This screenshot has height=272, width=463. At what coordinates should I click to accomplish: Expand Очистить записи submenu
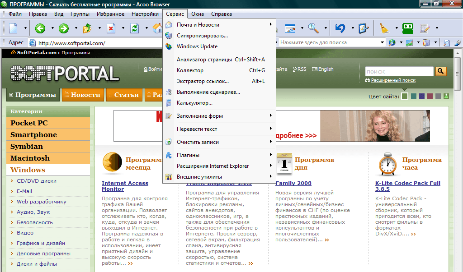pos(219,142)
